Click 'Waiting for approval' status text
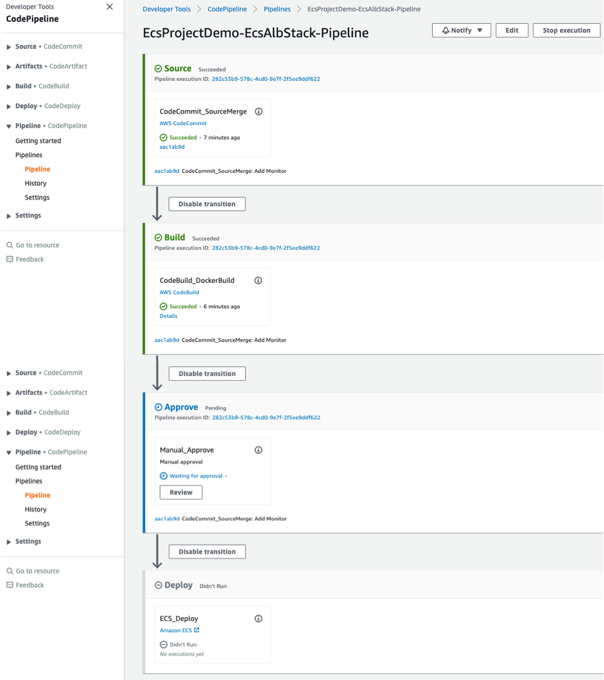The height and width of the screenshot is (680, 604). 196,476
